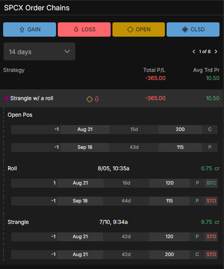Viewport: 224px width, 269px height.
Task: Click the open diamond icon on Strangle row
Action: 90,99
